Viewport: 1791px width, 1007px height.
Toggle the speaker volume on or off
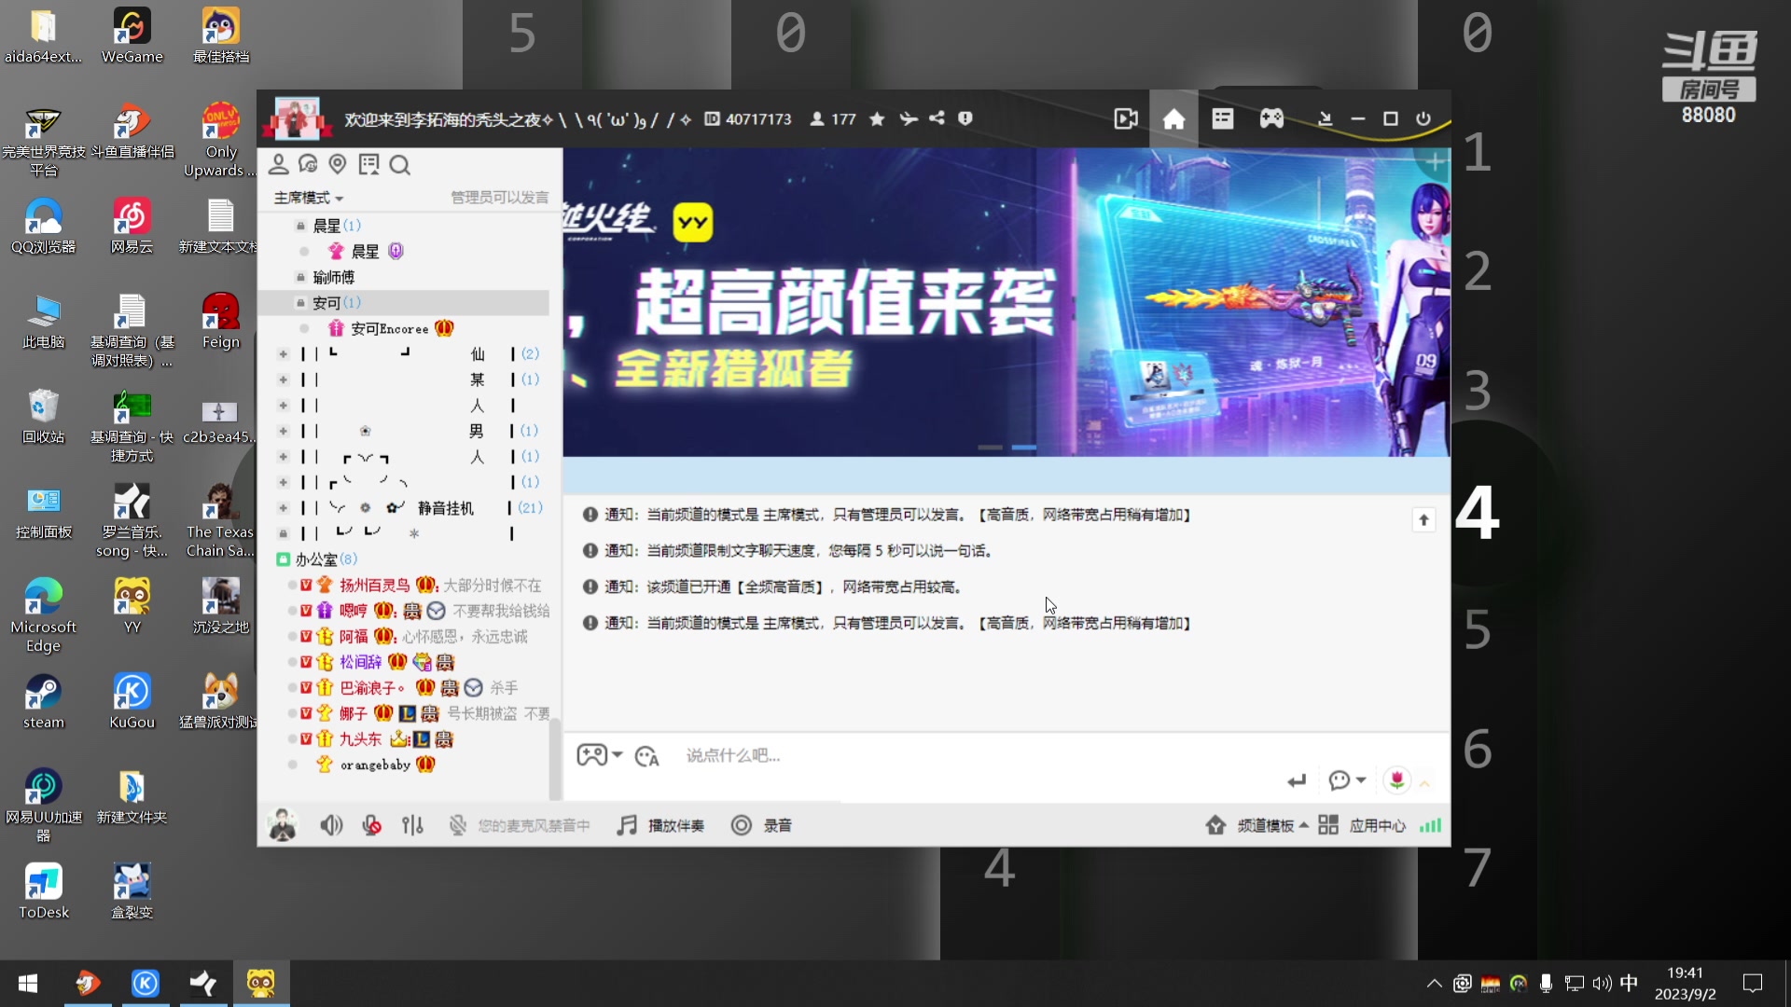[x=331, y=825]
